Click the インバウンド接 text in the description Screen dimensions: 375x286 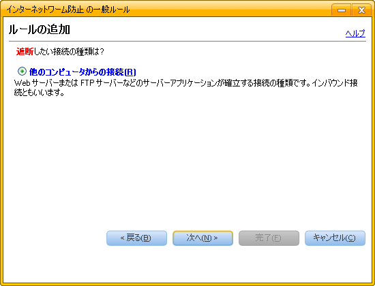click(335, 83)
